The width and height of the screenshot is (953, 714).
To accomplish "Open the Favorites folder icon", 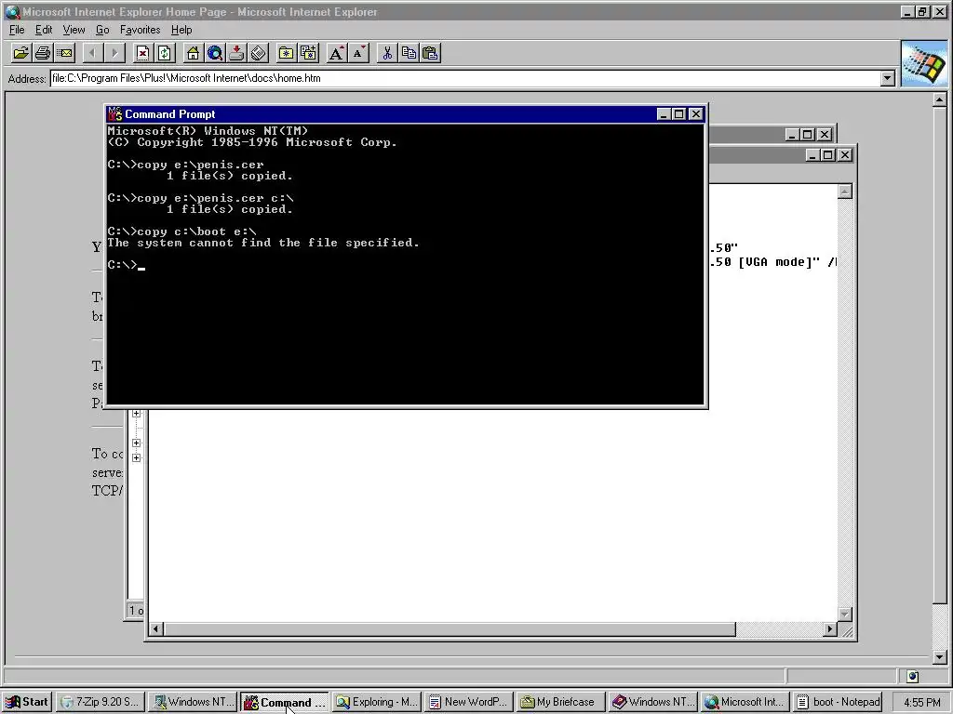I will click(287, 53).
